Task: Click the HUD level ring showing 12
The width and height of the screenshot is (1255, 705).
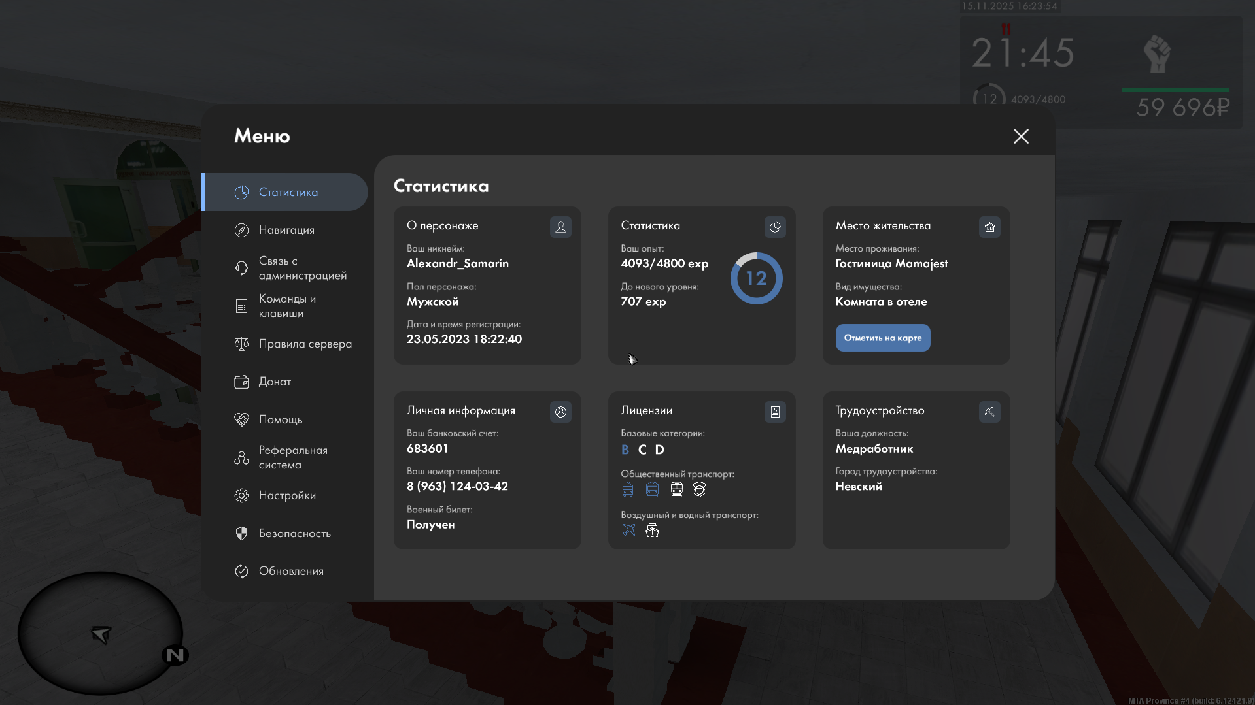Action: (989, 96)
